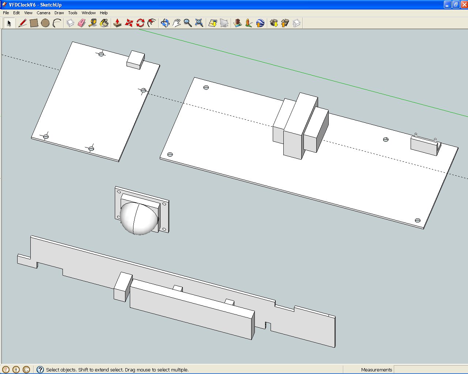Viewport: 468px width, 374px height.
Task: Click the dome-shaped object in the model
Action: (139, 218)
